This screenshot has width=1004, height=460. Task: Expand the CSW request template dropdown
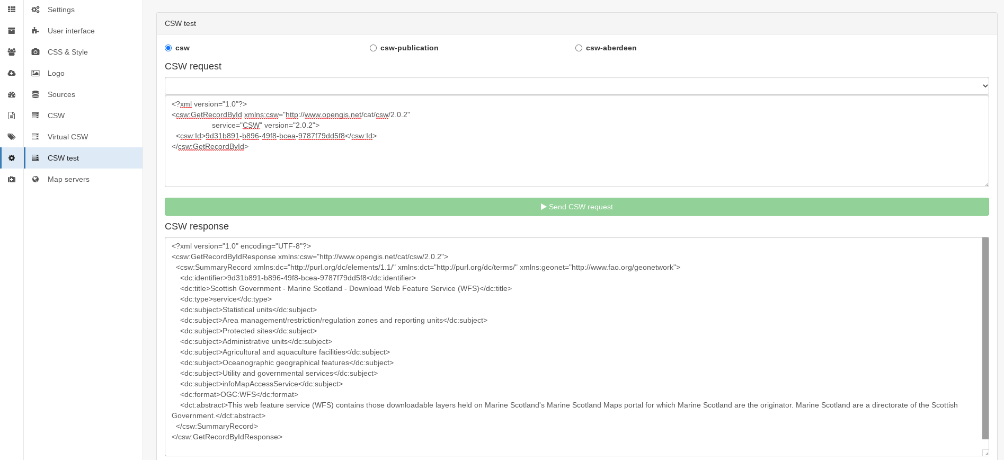[577, 86]
